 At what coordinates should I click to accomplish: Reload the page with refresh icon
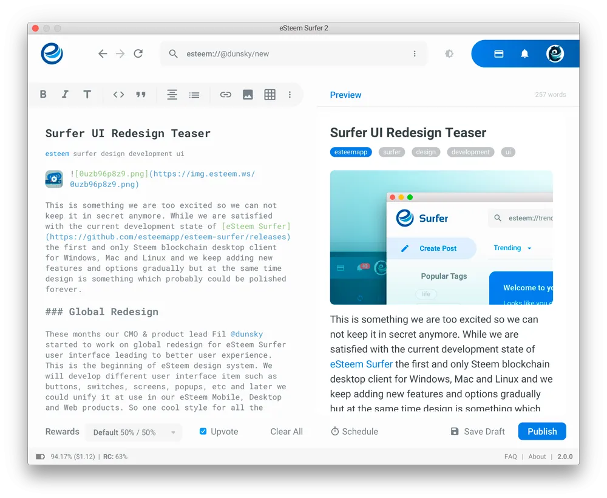click(138, 53)
